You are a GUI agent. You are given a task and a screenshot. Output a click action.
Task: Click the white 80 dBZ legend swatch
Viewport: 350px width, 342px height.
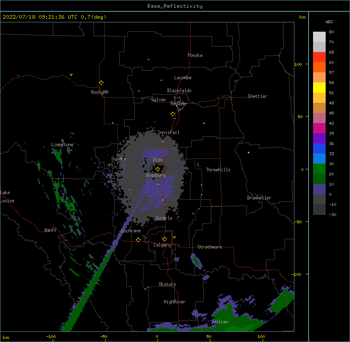(319, 37)
